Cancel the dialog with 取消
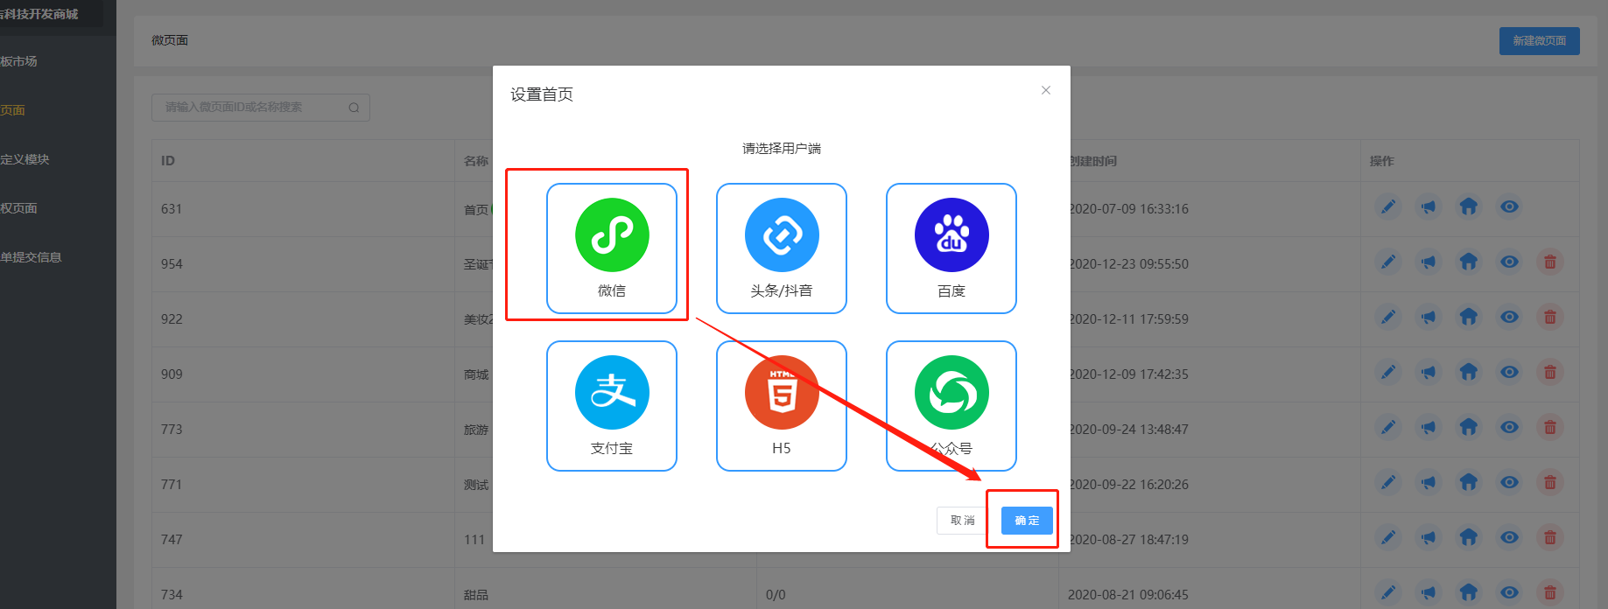The width and height of the screenshot is (1608, 609). coord(963,521)
